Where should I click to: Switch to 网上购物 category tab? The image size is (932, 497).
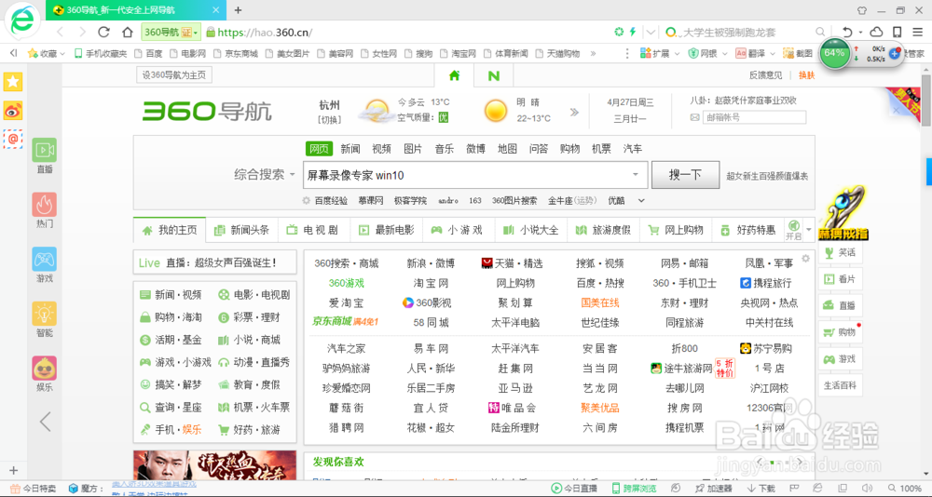[x=676, y=230]
